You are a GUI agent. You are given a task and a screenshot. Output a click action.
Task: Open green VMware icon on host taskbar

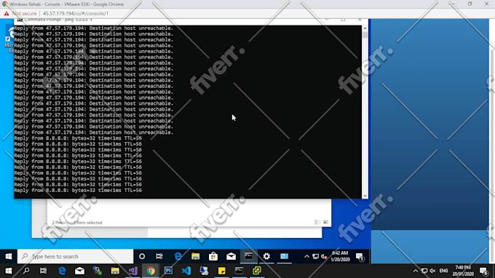click(257, 271)
